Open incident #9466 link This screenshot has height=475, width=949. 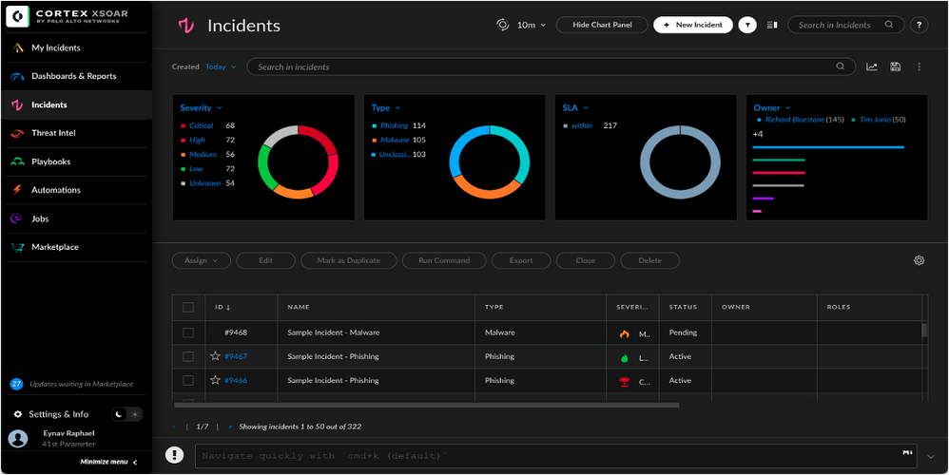pyautogui.click(x=235, y=380)
